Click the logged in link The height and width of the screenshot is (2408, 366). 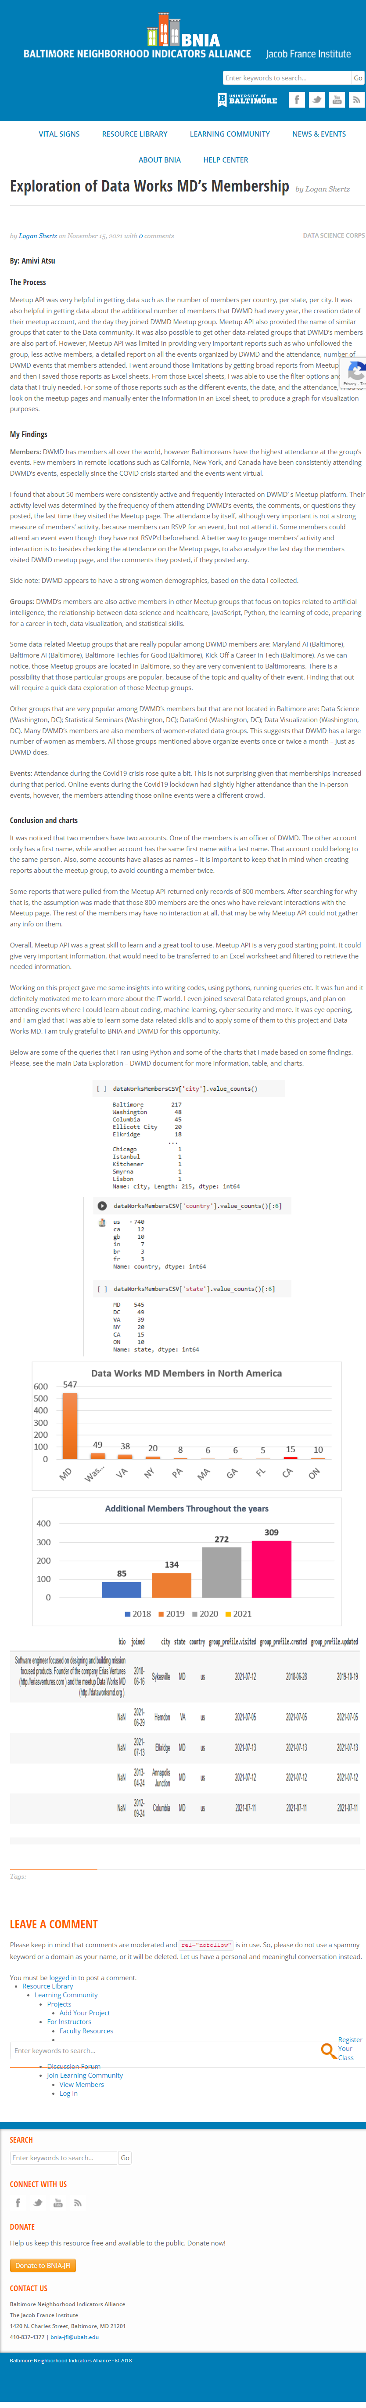tap(63, 1977)
